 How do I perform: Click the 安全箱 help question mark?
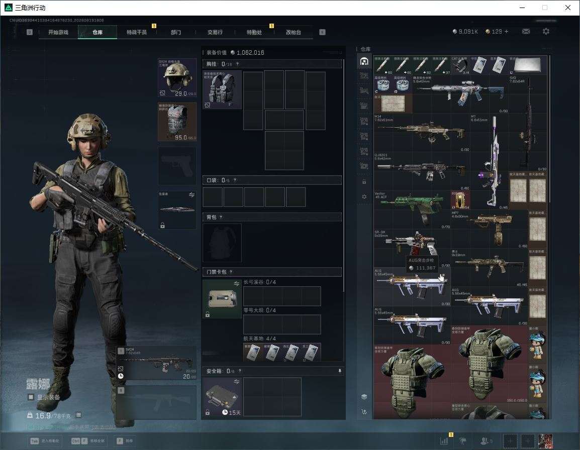coord(240,371)
